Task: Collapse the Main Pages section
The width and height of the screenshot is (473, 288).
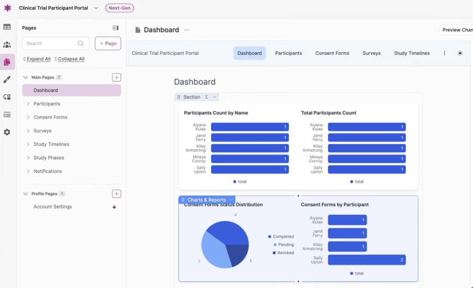Action: pos(26,77)
